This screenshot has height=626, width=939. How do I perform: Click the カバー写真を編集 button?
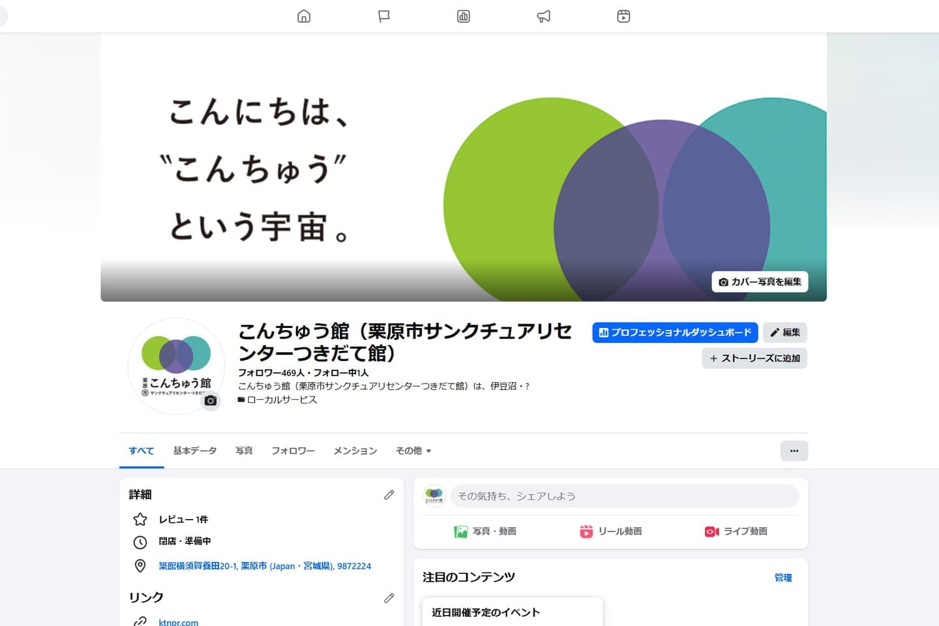click(x=760, y=282)
